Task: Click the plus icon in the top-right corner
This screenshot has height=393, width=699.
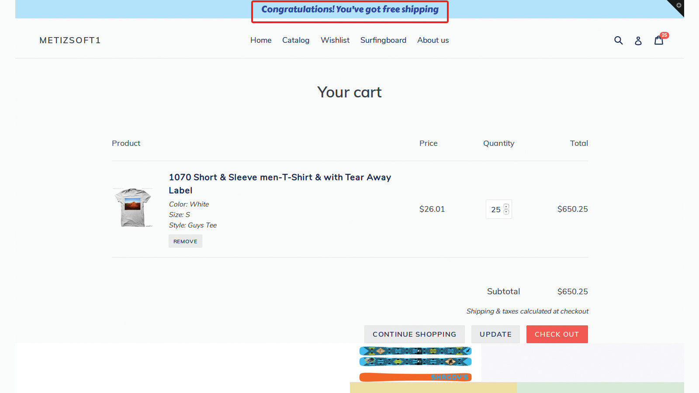Action: 678,7
